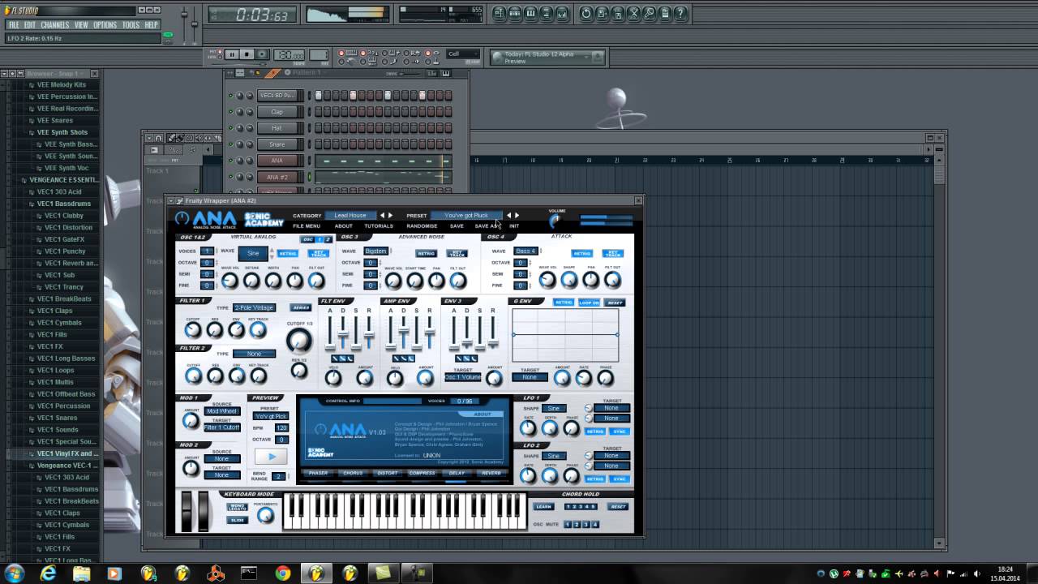Open OSC 1 Wave Sine selector
Image resolution: width=1038 pixels, height=584 pixels.
pos(253,253)
